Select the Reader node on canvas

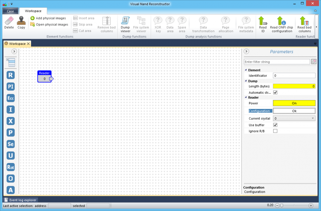pyautogui.click(x=45, y=76)
